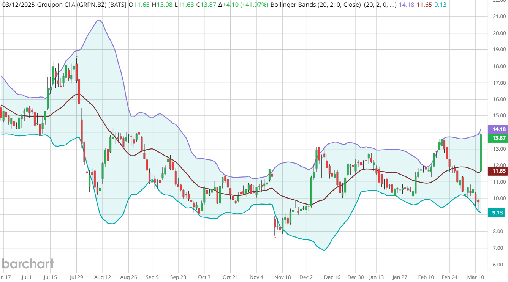Click the Jul 15 date axis label
The image size is (508, 282).
click(x=51, y=277)
